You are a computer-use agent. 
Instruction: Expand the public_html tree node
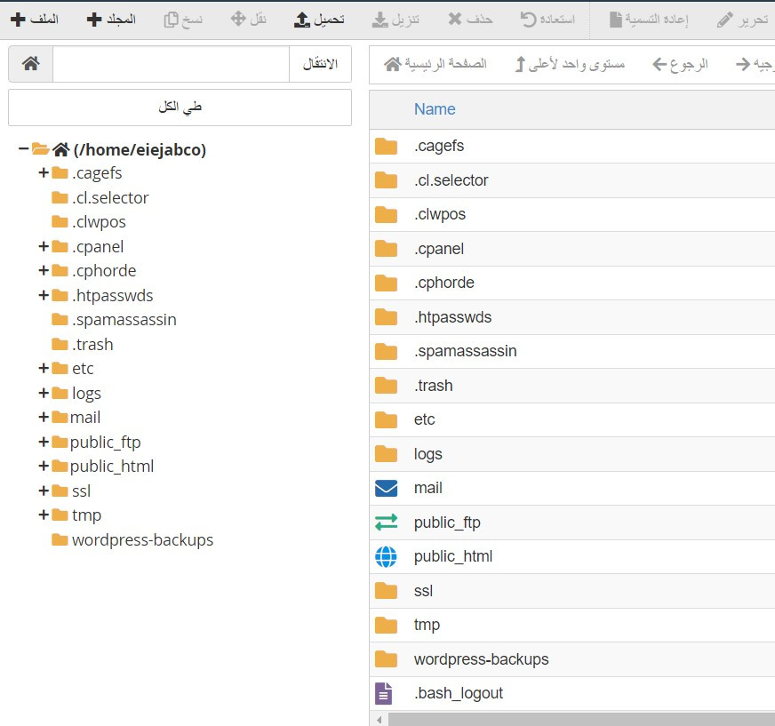pos(43,466)
